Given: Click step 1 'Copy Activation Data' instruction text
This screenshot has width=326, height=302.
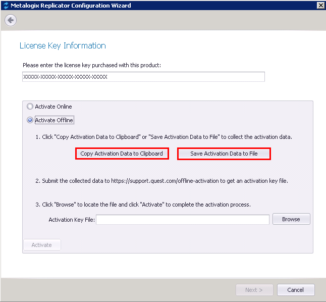Looking at the screenshot, I should (164, 137).
